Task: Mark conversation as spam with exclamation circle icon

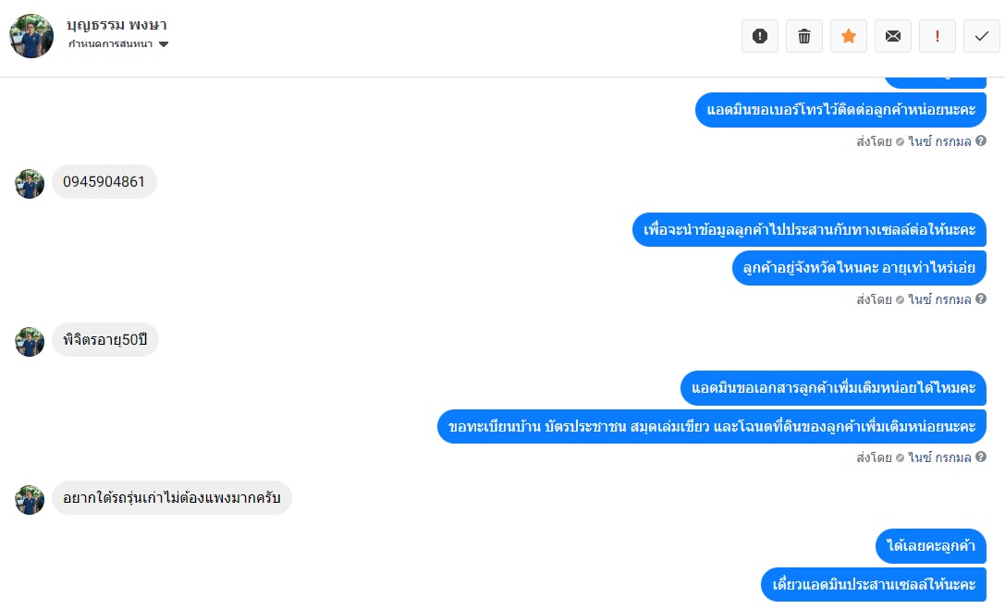Action: pyautogui.click(x=759, y=36)
